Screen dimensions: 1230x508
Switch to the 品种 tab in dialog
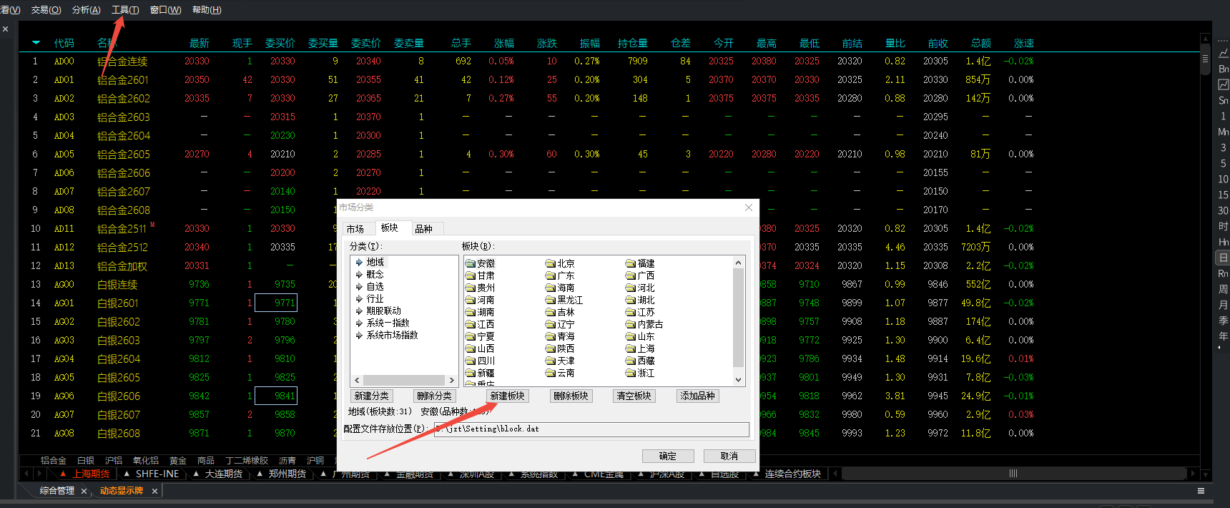click(x=423, y=228)
